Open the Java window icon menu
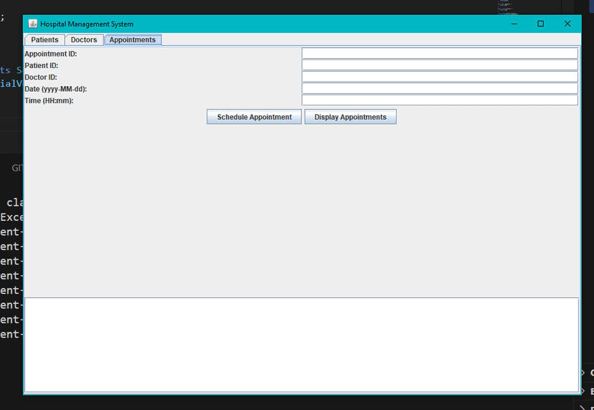594x410 pixels. tap(33, 24)
